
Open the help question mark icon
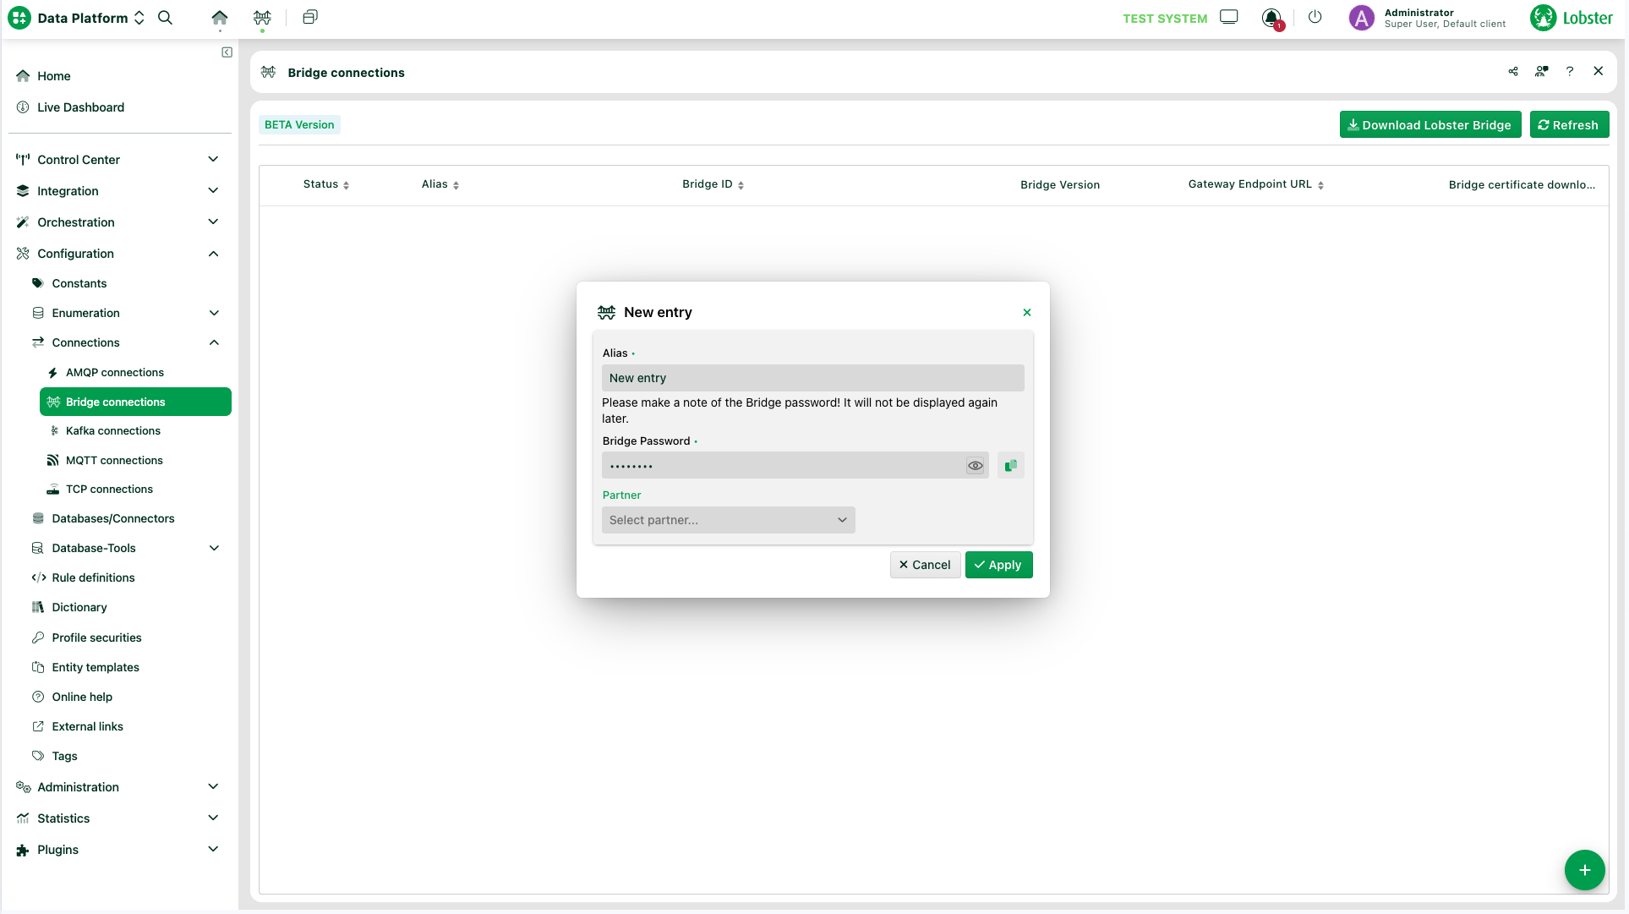tap(1570, 72)
